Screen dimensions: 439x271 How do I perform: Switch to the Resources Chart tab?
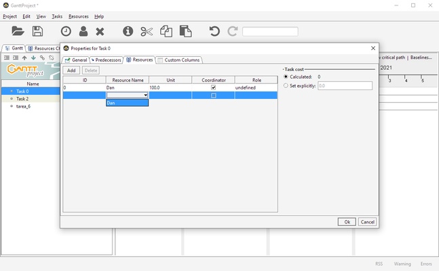[x=43, y=48]
